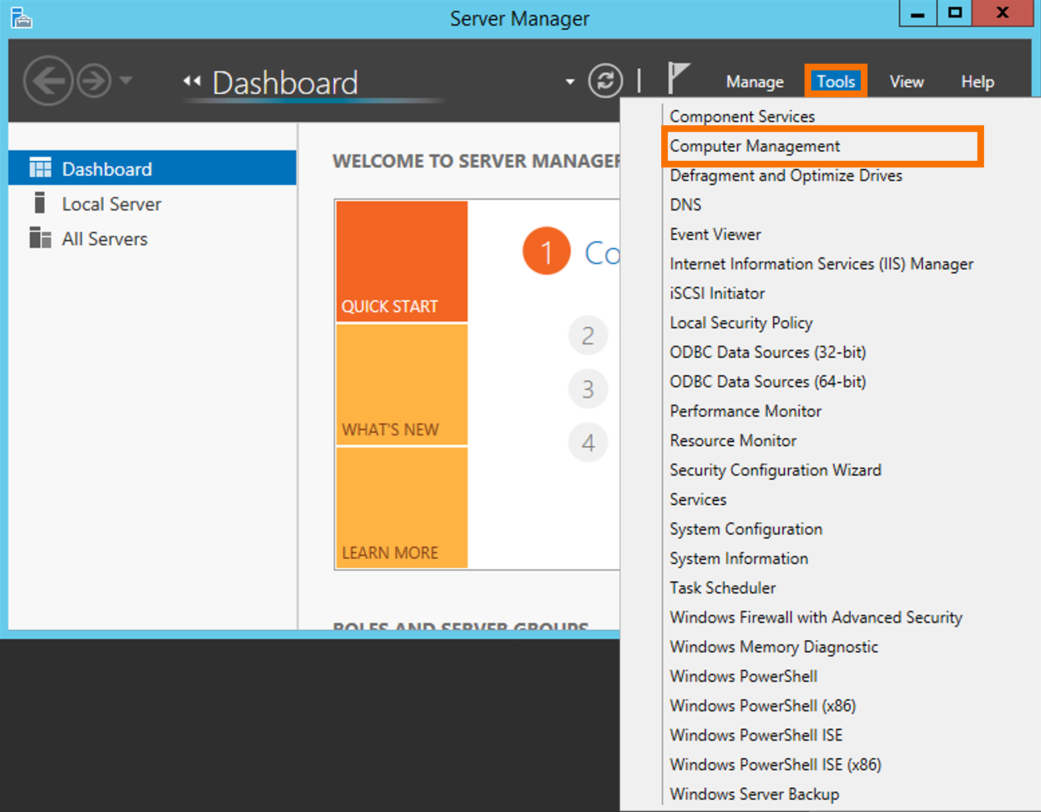Open Local Security Policy
Viewport: 1041px width, 812px height.
tap(741, 323)
